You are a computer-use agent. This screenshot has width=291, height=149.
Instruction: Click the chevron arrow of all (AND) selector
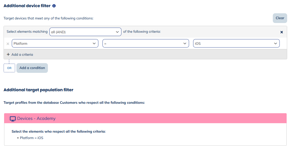(117, 32)
